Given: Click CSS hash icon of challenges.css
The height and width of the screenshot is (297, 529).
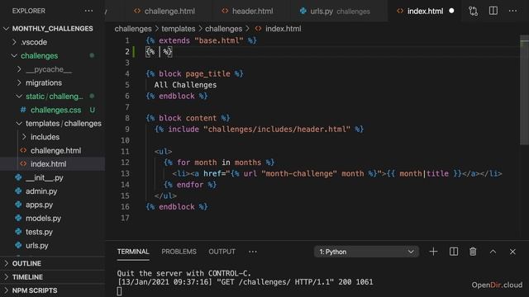Looking at the screenshot, I should (23, 110).
